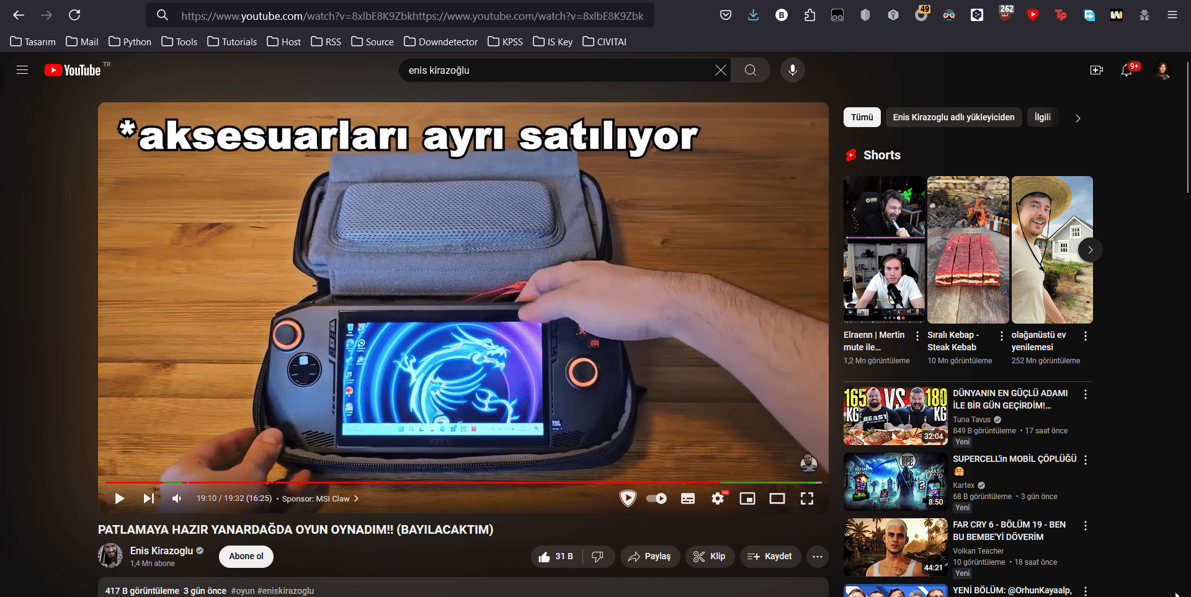This screenshot has width=1191, height=597.
Task: Toggle the autoplay switch
Action: point(656,498)
